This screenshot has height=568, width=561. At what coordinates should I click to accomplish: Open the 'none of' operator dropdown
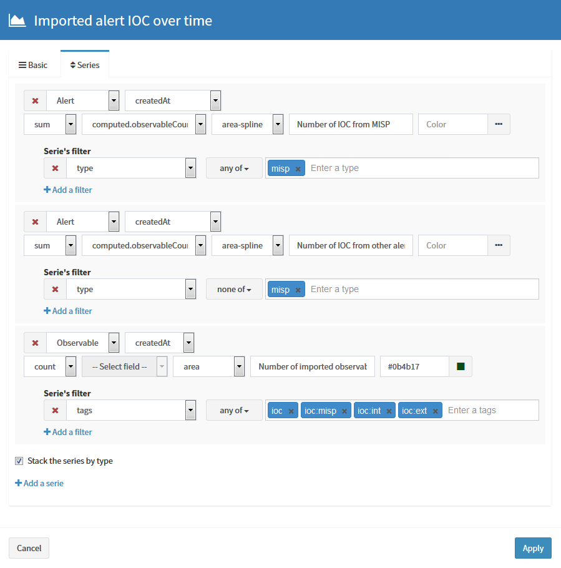click(x=234, y=289)
